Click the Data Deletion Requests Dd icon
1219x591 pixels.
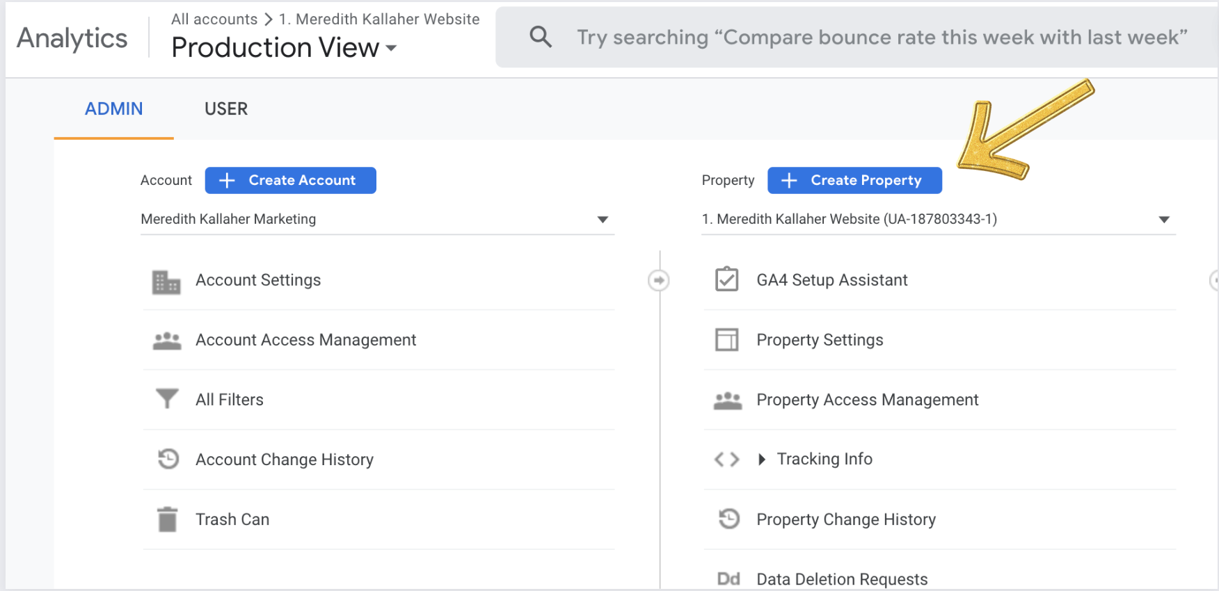pyautogui.click(x=728, y=578)
